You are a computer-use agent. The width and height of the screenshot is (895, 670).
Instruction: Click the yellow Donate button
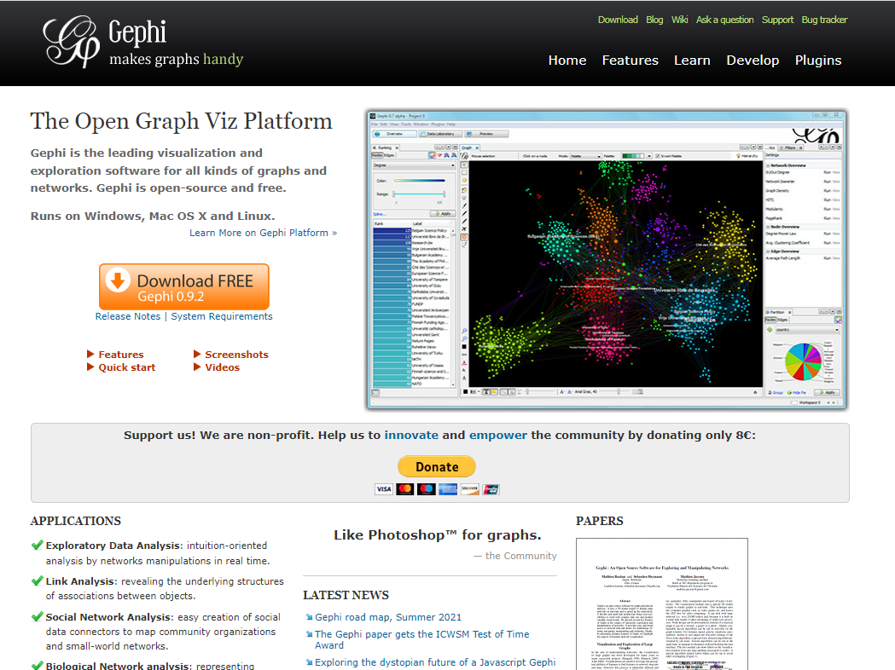coord(437,466)
